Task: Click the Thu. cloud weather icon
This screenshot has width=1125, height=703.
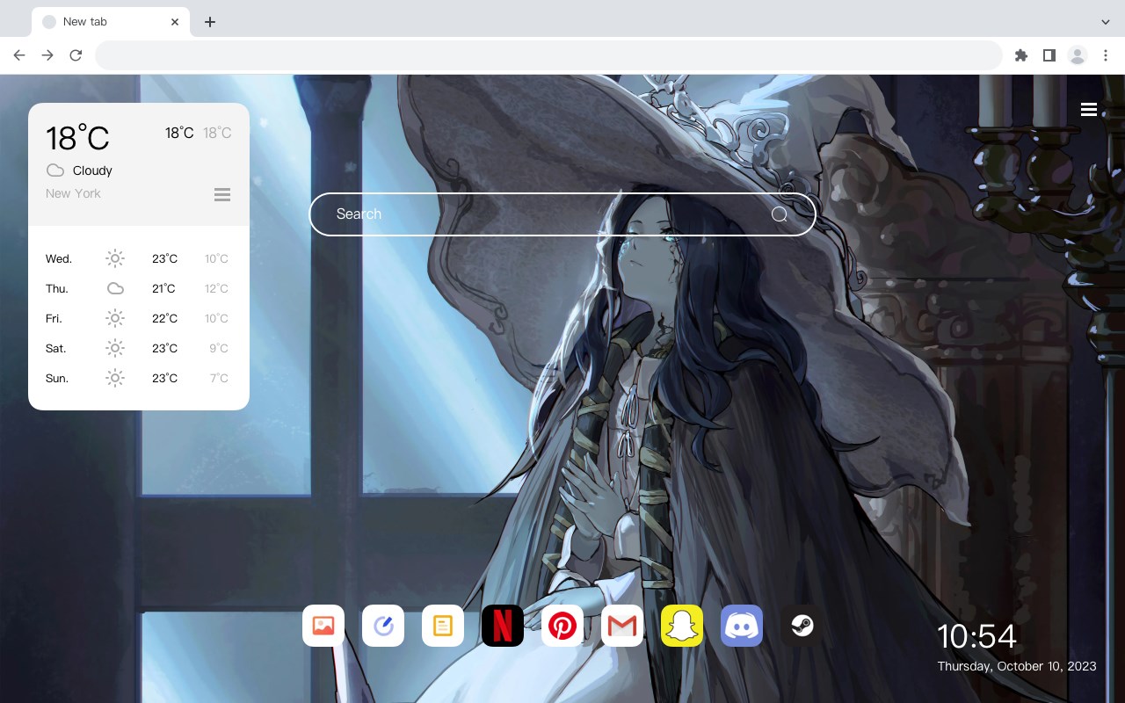Action: (115, 288)
